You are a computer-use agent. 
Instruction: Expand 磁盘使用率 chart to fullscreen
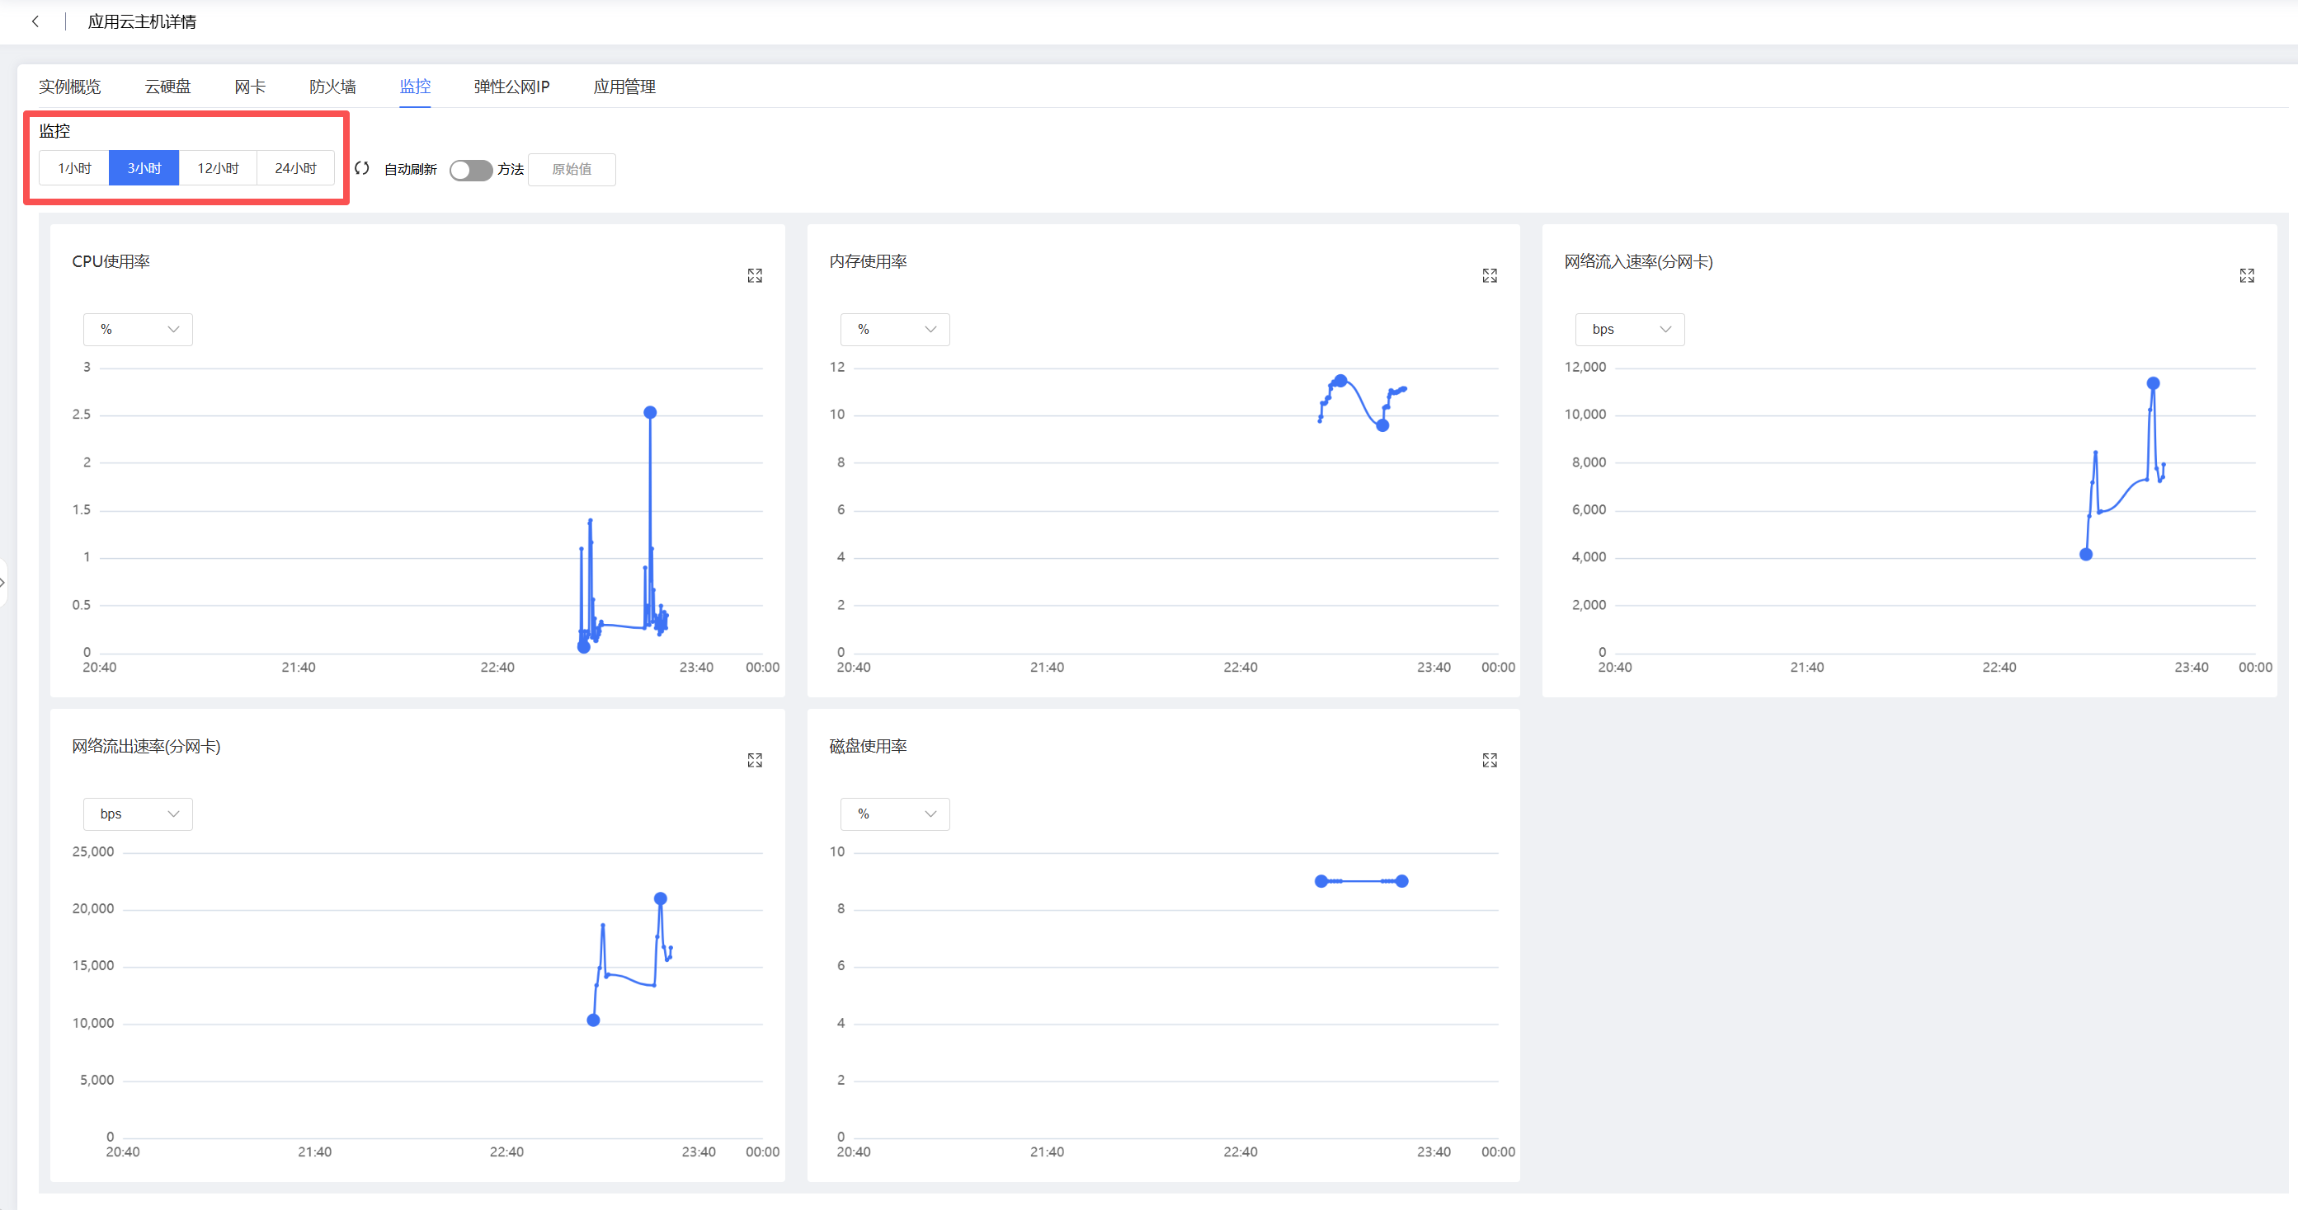click(1490, 761)
